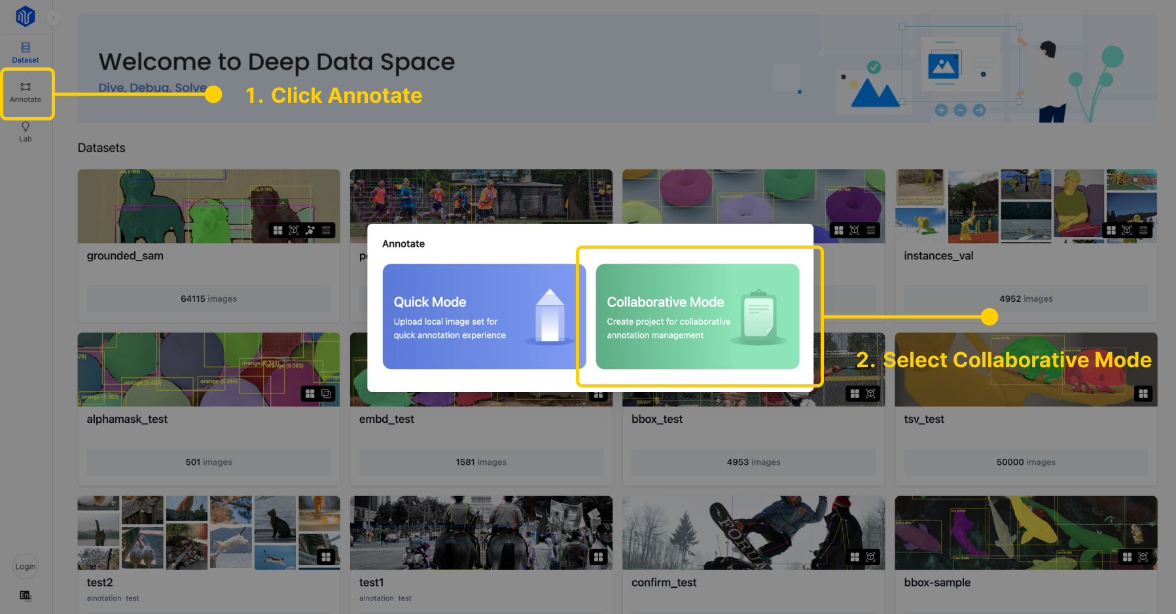Click the bounding-box icon on instances_val thumbnail

1127,230
